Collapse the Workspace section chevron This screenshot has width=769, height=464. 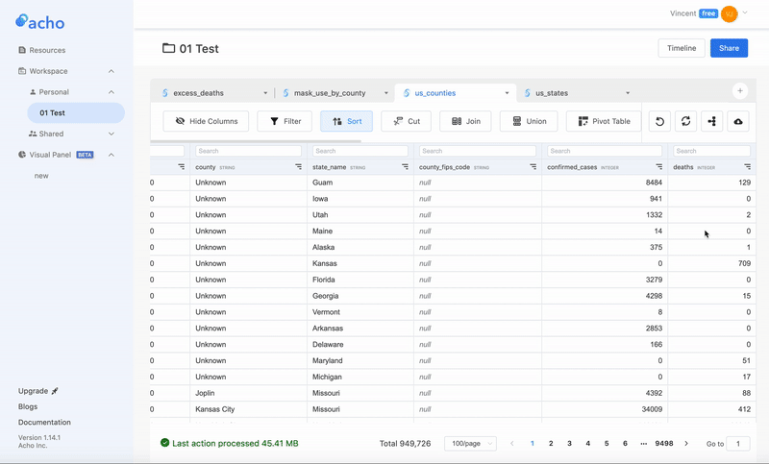click(112, 71)
